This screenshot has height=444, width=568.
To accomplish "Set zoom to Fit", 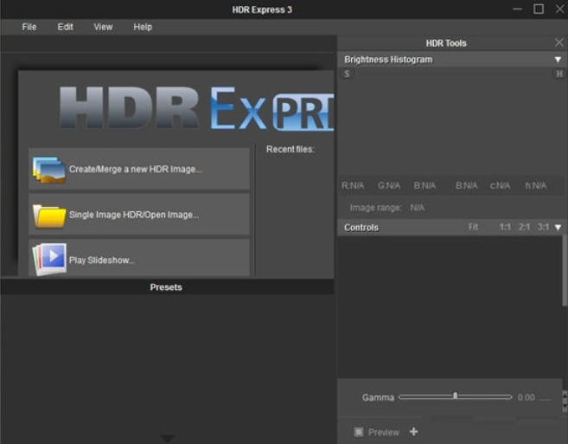I will 473,228.
